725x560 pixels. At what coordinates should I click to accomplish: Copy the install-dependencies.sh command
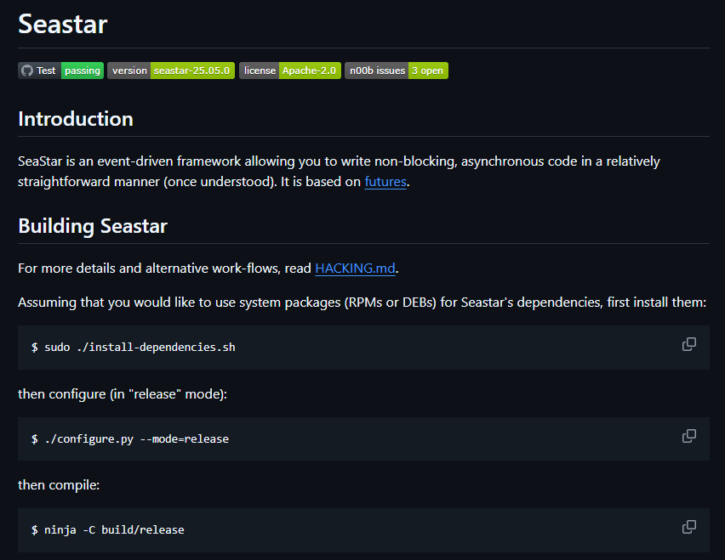[688, 344]
